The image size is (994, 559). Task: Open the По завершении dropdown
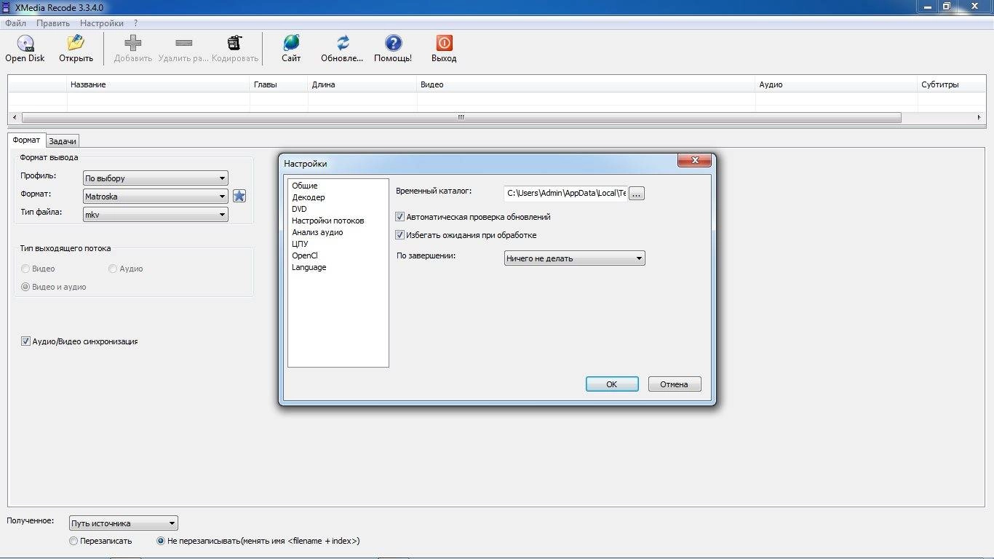(x=575, y=258)
